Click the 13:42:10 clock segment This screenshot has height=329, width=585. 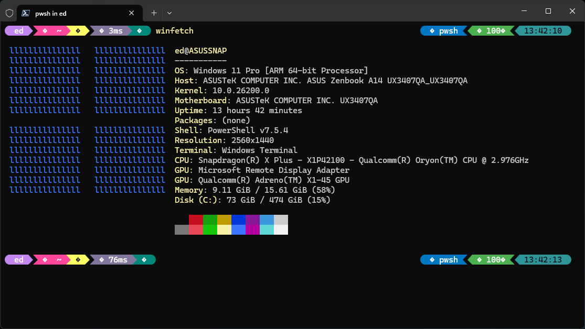(543, 31)
